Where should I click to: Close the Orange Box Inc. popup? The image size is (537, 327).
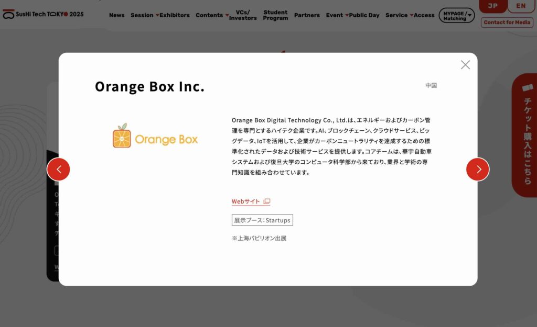tap(465, 64)
